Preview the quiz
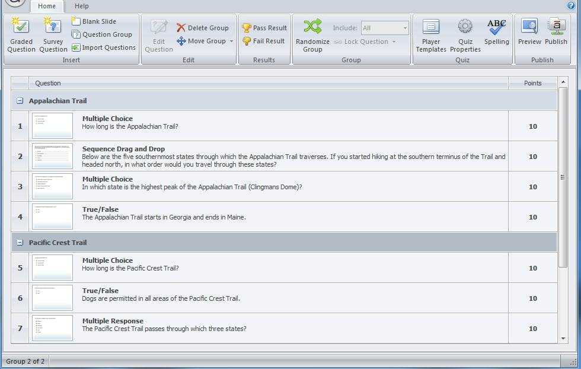 point(529,33)
